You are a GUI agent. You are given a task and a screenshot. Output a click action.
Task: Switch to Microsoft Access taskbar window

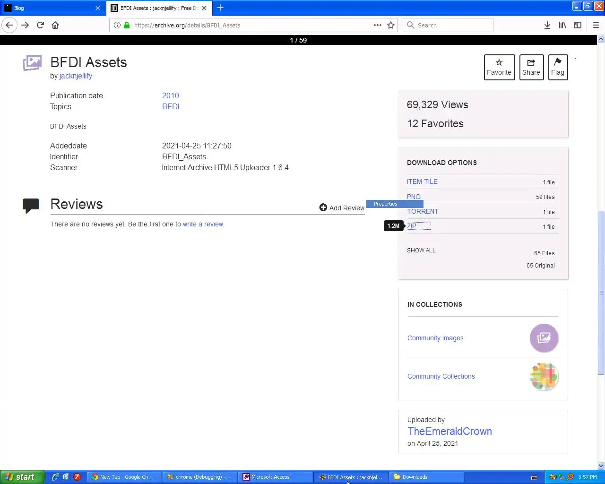(x=276, y=477)
